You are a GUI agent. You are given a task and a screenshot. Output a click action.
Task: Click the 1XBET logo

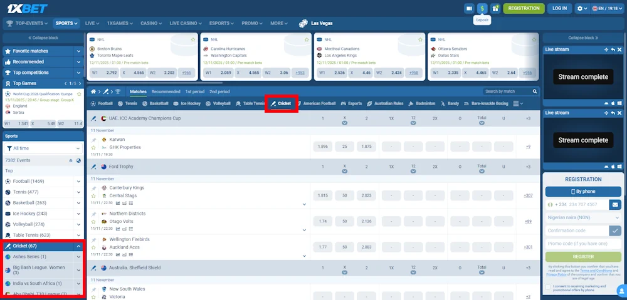click(27, 8)
